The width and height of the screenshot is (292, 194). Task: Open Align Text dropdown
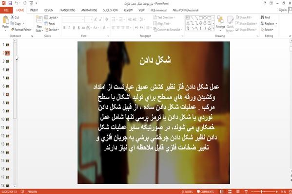162,24
